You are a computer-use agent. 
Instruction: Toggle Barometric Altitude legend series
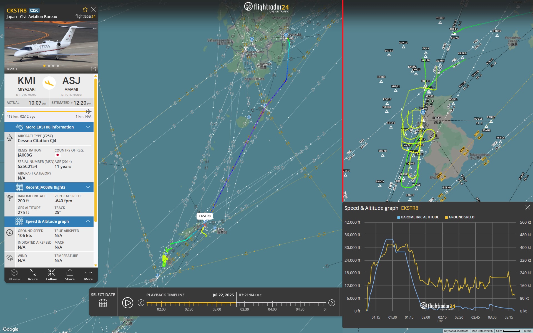(418, 217)
